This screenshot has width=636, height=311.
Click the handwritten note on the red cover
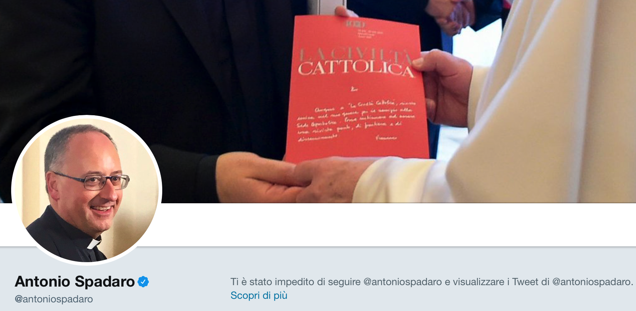[355, 121]
